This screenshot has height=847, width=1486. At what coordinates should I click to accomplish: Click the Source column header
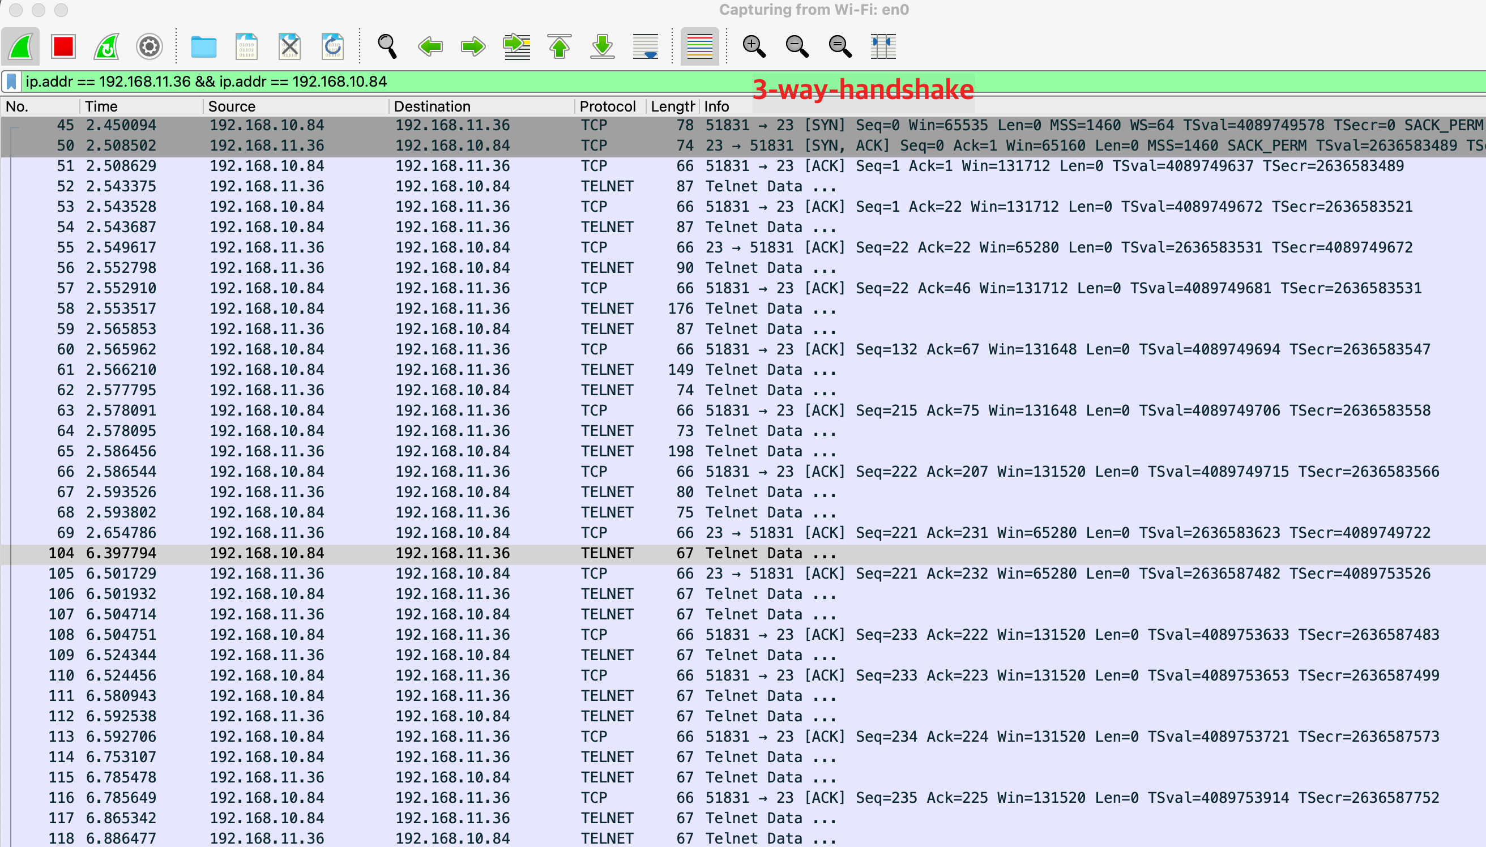click(x=232, y=106)
